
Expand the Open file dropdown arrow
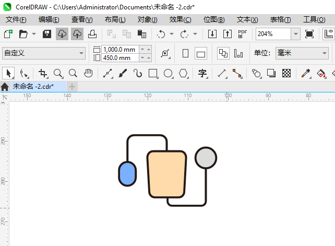[34, 34]
